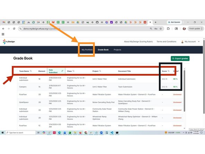
Task: Click the Document Title column header
Action: pyautogui.click(x=124, y=71)
